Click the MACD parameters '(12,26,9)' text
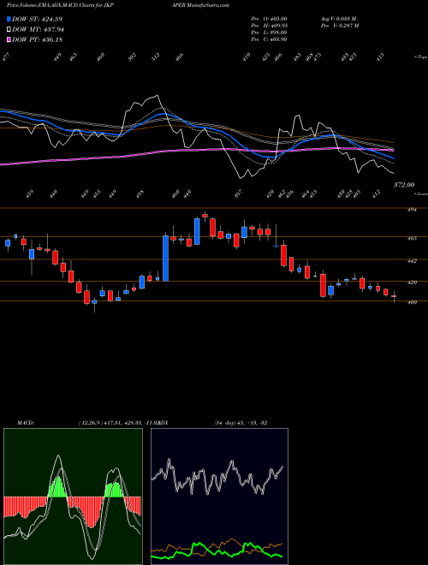The width and height of the screenshot is (428, 565). tap(90, 423)
